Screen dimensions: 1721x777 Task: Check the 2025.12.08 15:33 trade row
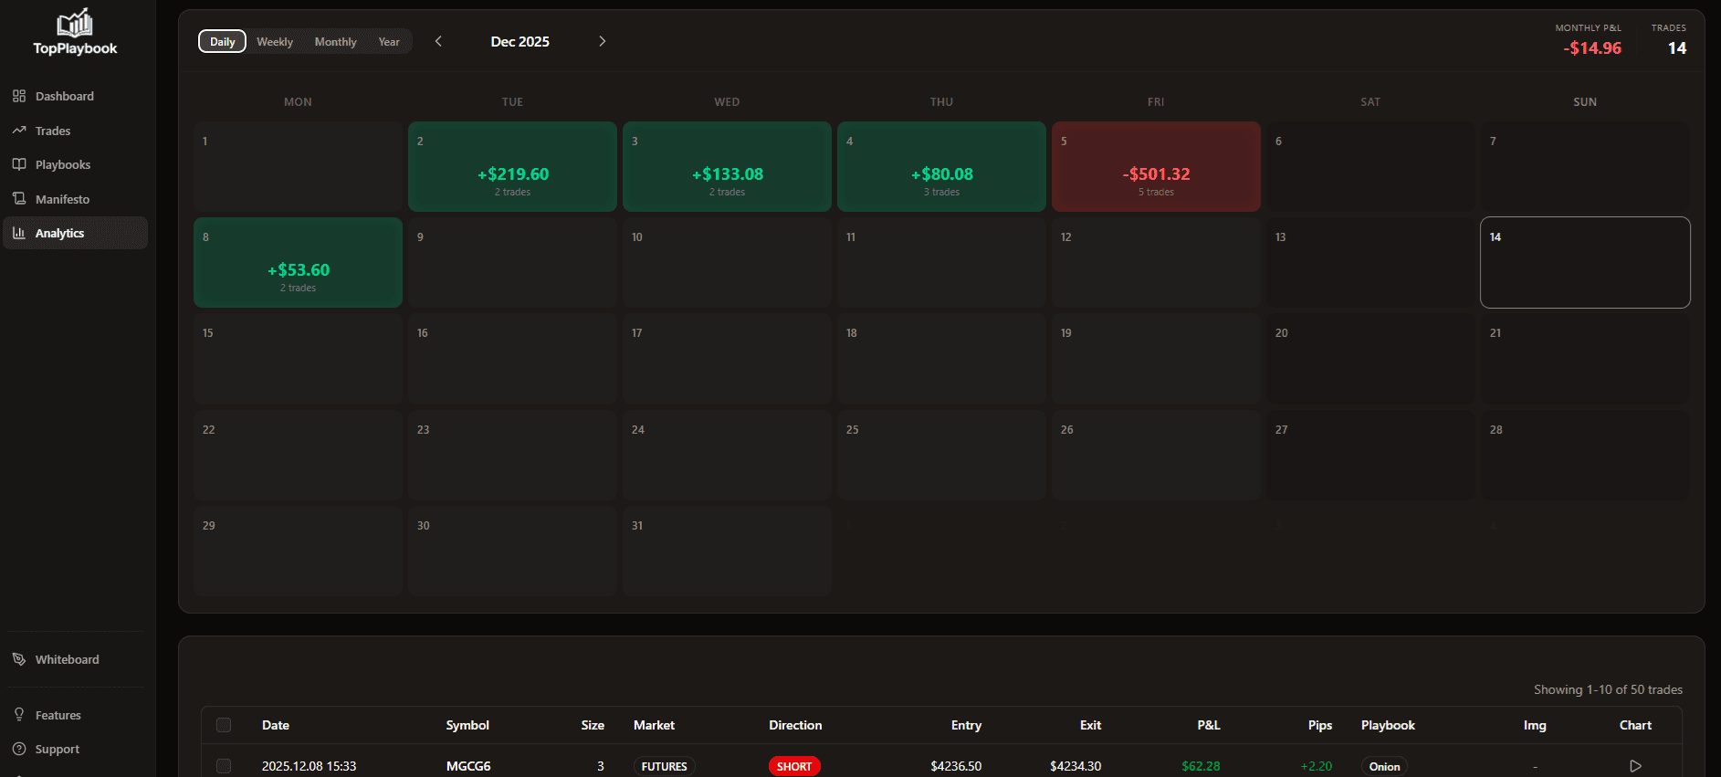point(224,766)
